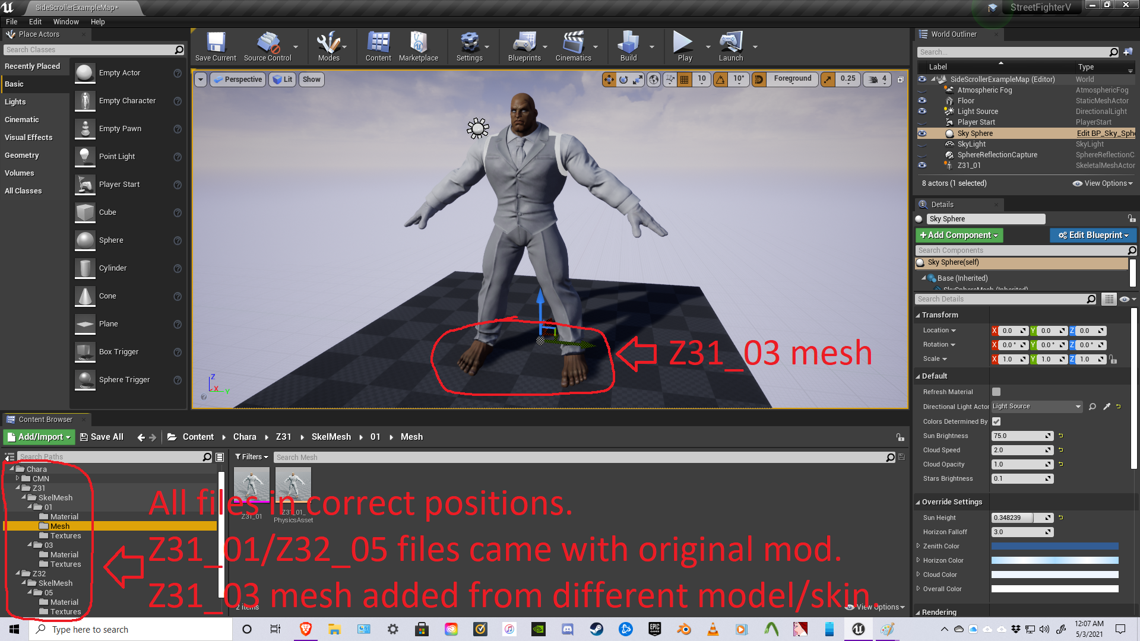Open the Unreal Engine taskbar icon
This screenshot has width=1140, height=641.
tap(859, 629)
